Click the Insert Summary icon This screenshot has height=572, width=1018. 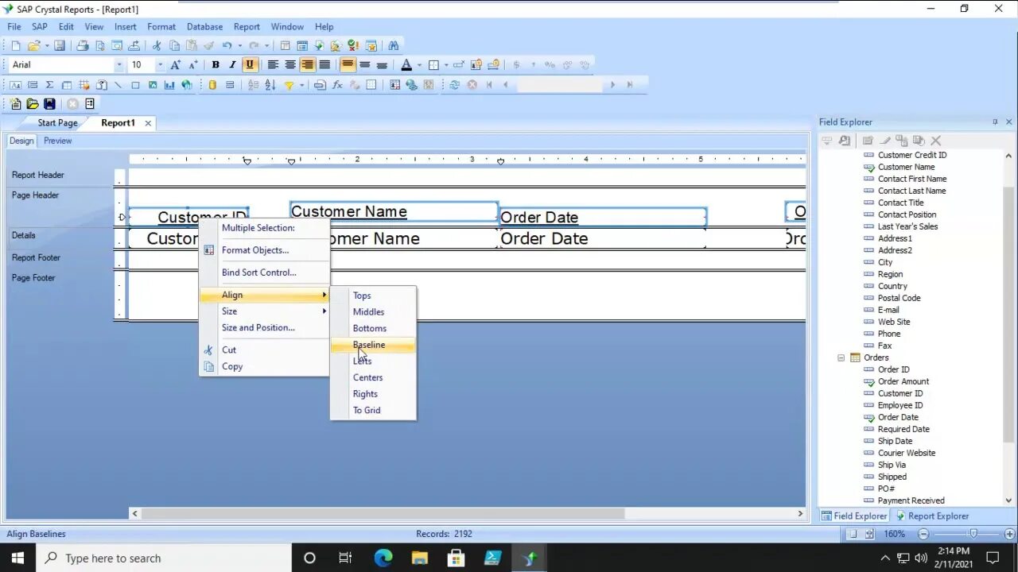[x=49, y=85]
